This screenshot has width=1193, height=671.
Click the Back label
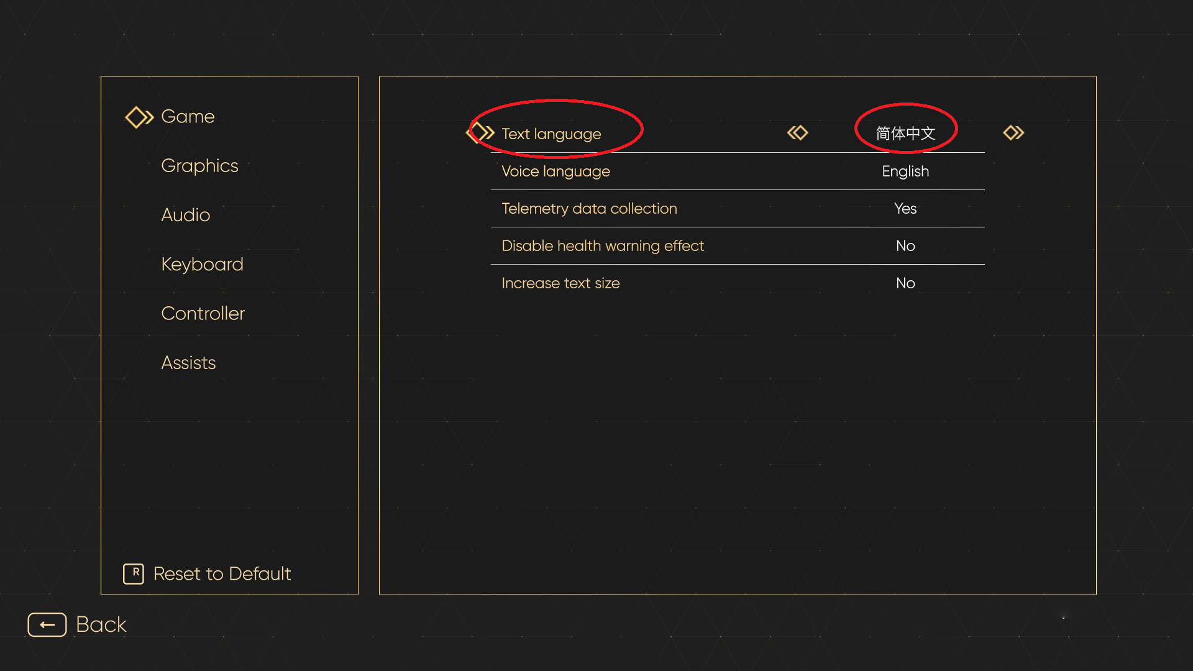101,624
